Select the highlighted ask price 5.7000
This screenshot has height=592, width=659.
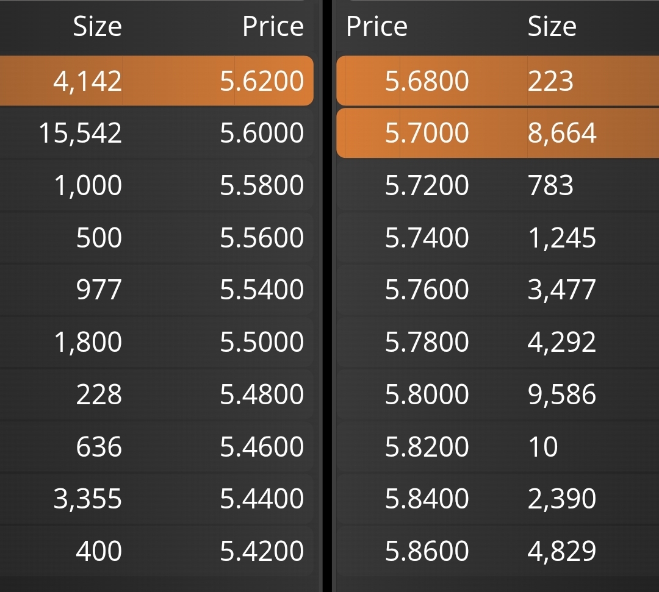click(x=427, y=133)
